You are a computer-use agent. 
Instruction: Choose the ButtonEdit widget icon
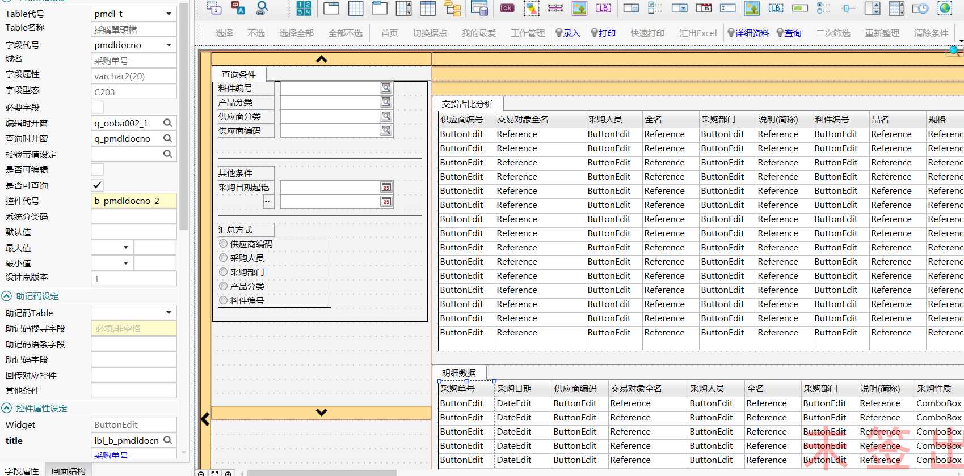coord(631,8)
